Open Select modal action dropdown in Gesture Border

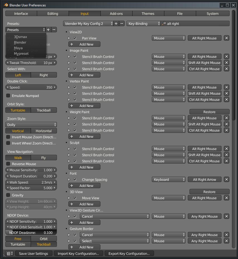coord(115,241)
